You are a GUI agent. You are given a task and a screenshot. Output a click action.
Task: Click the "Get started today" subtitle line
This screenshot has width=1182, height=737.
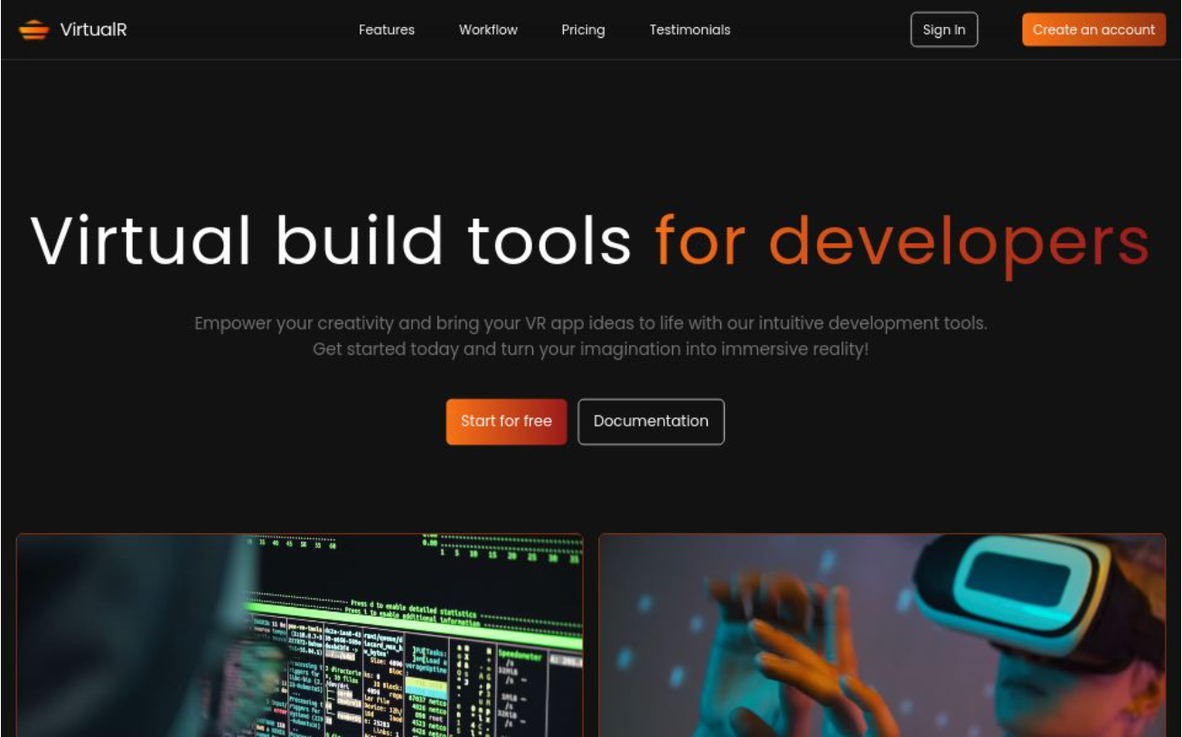(x=590, y=350)
